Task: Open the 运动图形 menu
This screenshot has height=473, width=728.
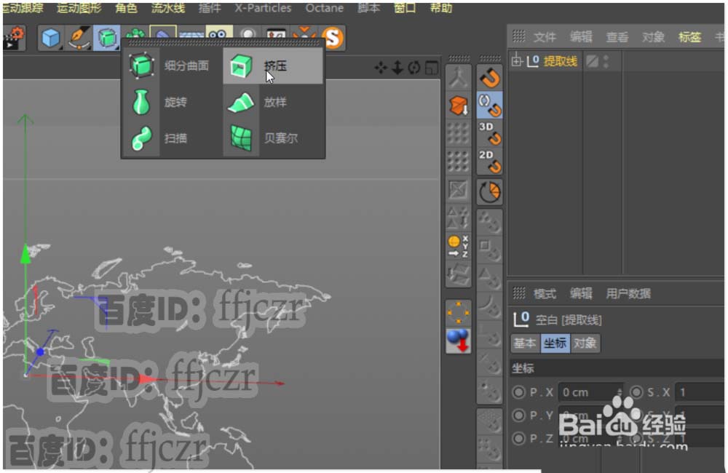Action: (80, 8)
